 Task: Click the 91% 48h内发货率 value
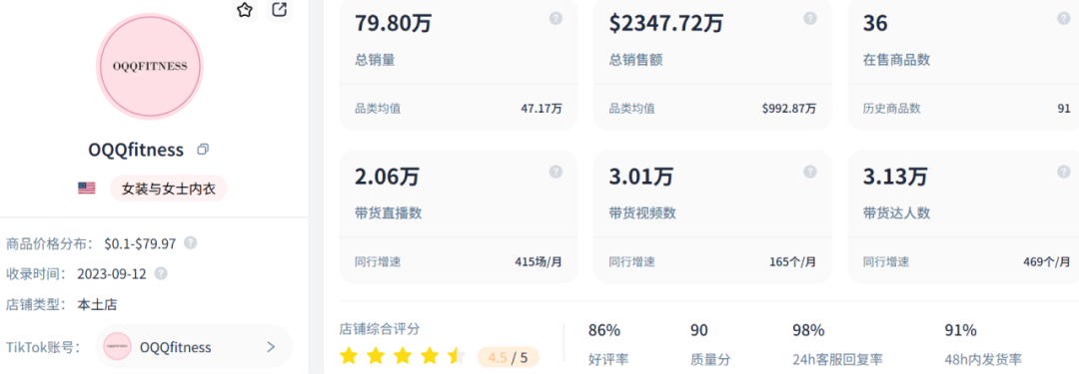tap(961, 331)
